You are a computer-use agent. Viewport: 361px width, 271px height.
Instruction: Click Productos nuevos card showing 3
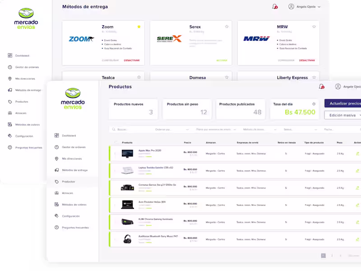click(133, 109)
